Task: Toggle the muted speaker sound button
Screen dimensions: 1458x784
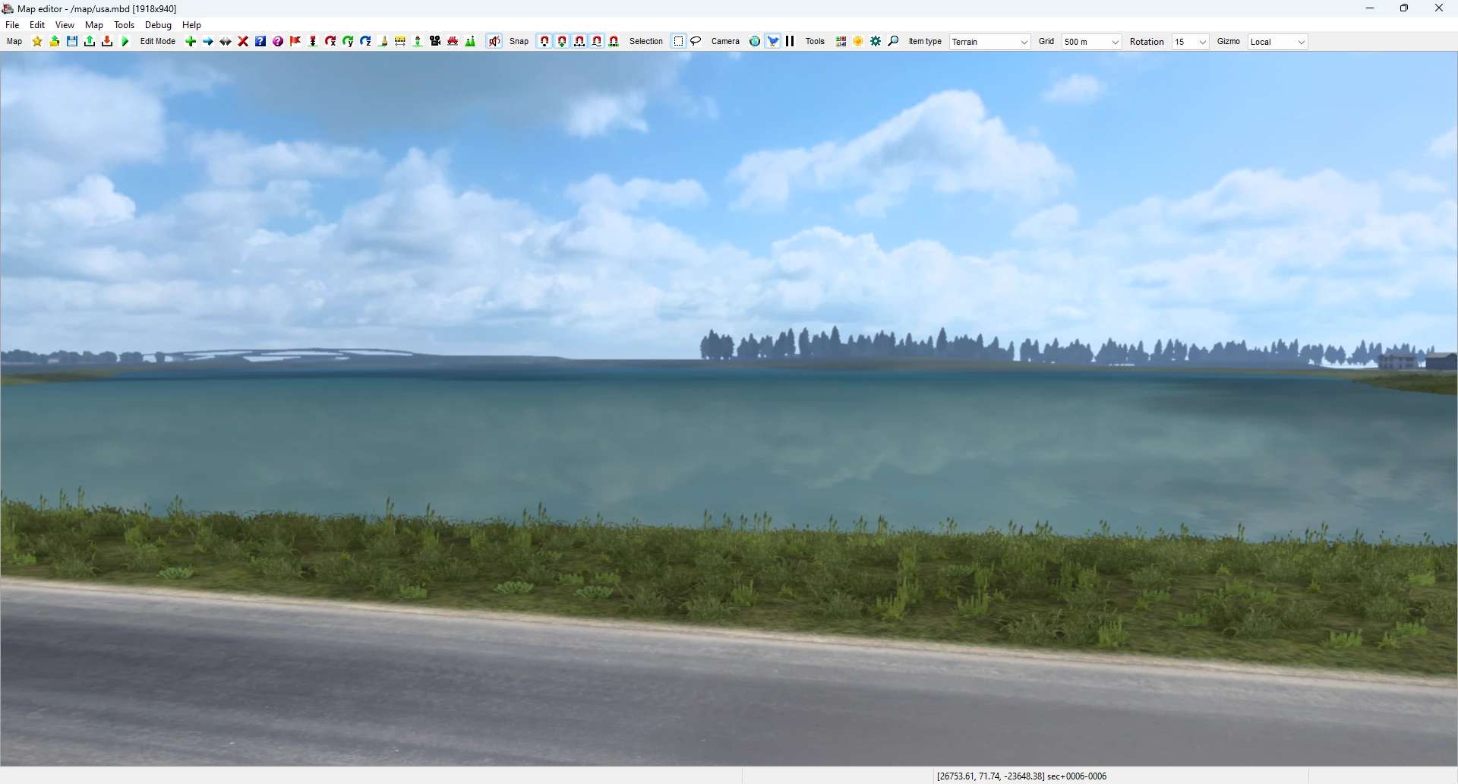Action: (494, 42)
